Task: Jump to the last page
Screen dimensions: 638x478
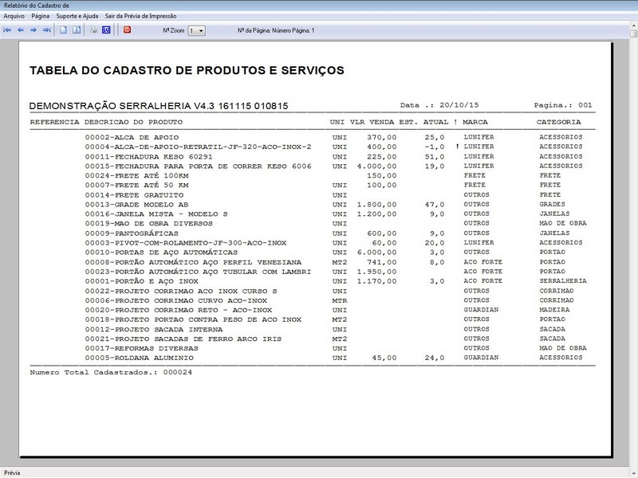Action: point(45,30)
